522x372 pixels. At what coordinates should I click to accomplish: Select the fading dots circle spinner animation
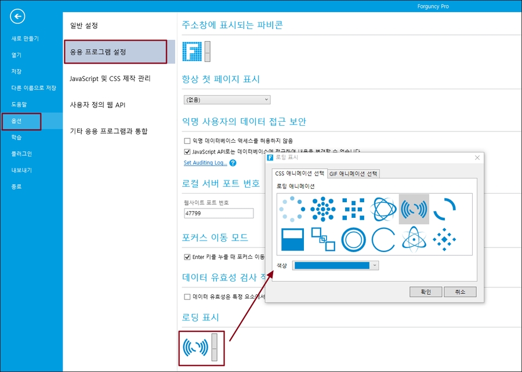point(293,209)
